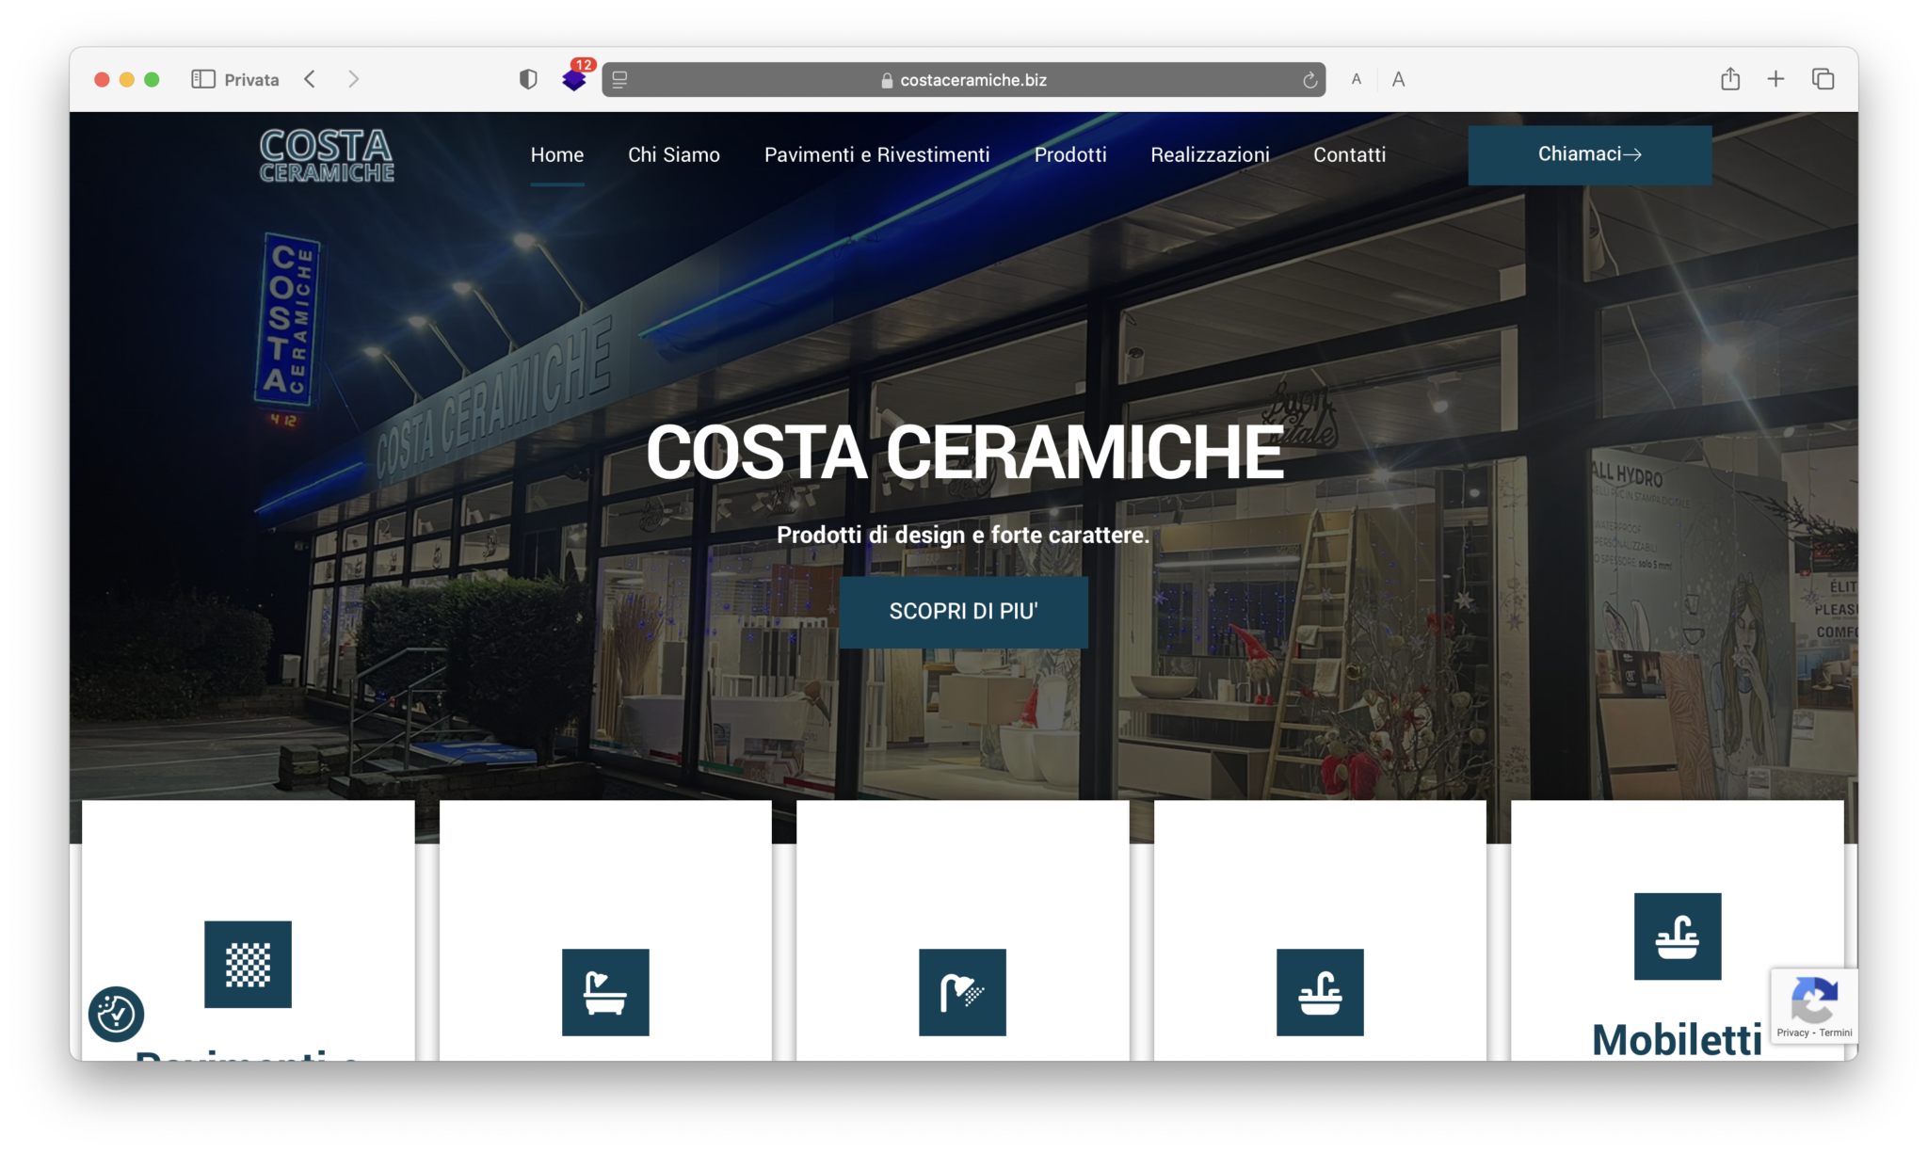Select the sink icon in fourth card
Screen dimensions: 1928x1153
[x=1320, y=992]
